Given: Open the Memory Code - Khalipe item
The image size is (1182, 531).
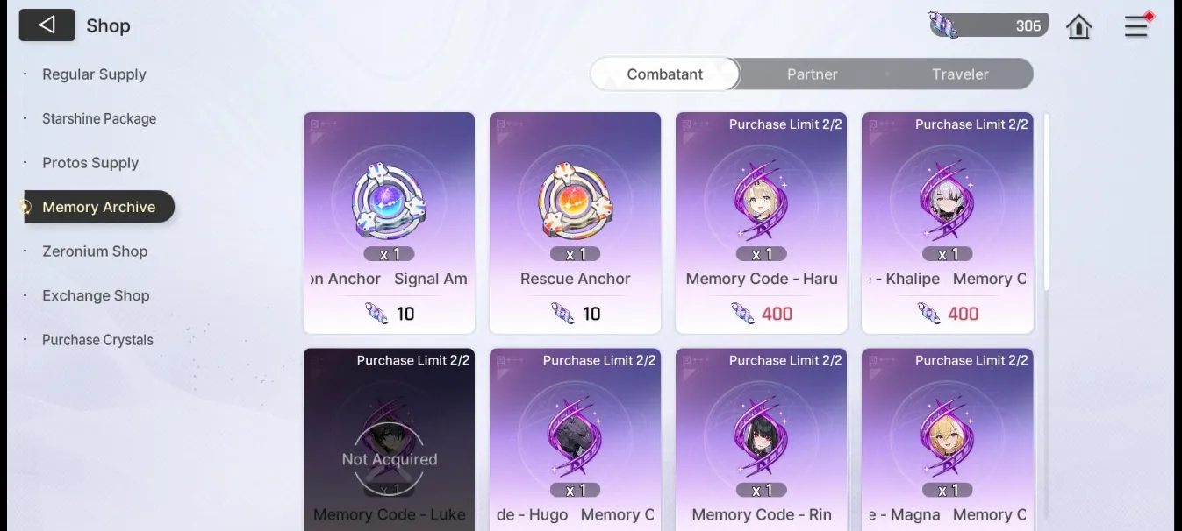Looking at the screenshot, I should [947, 223].
